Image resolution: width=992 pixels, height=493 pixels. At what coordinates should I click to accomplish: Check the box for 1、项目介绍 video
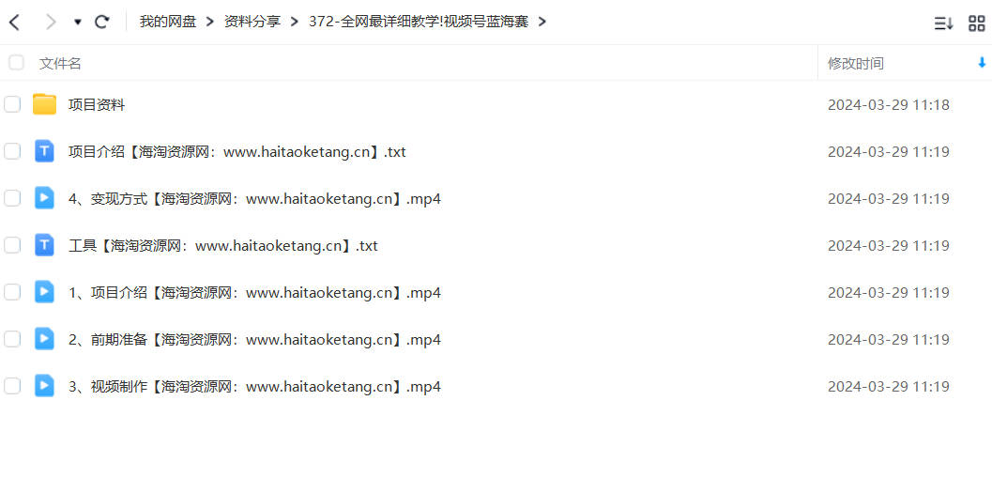[12, 292]
